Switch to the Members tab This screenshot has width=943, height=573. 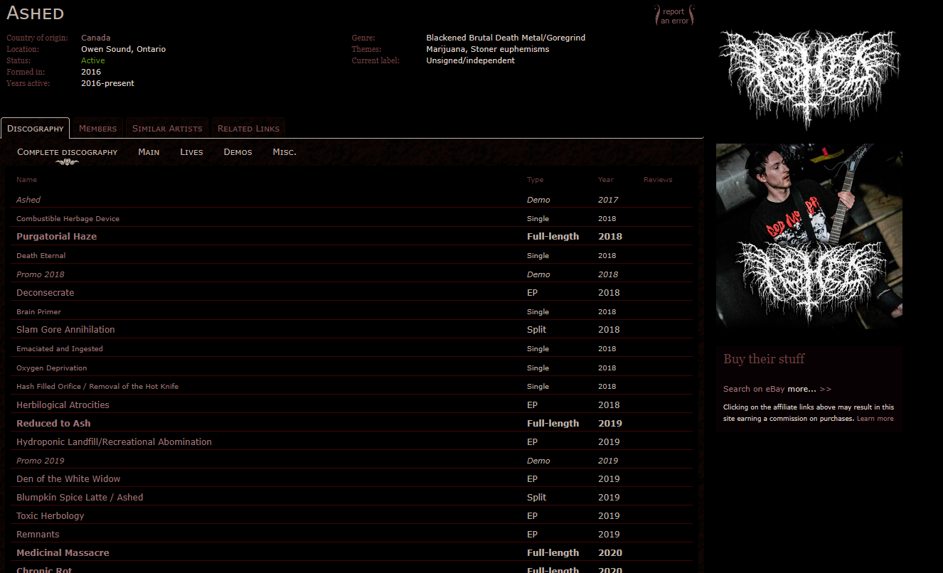click(97, 129)
